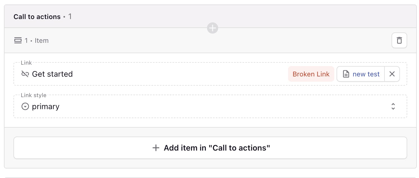Image resolution: width=419 pixels, height=178 pixels.
Task: Open the Link style up-down chevron selector
Action: point(393,106)
